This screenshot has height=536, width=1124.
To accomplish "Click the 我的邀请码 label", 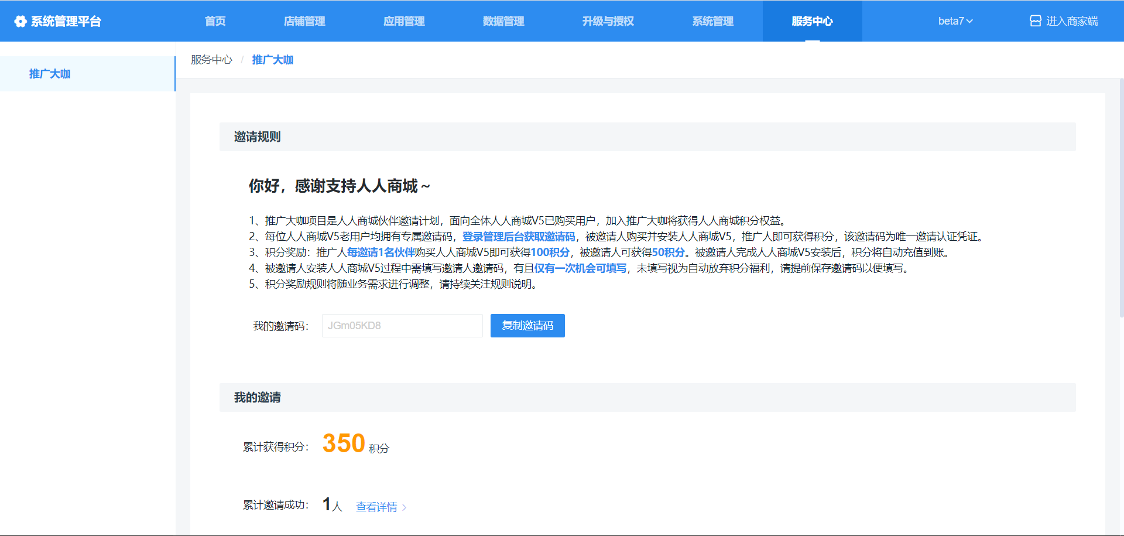I will coord(280,326).
